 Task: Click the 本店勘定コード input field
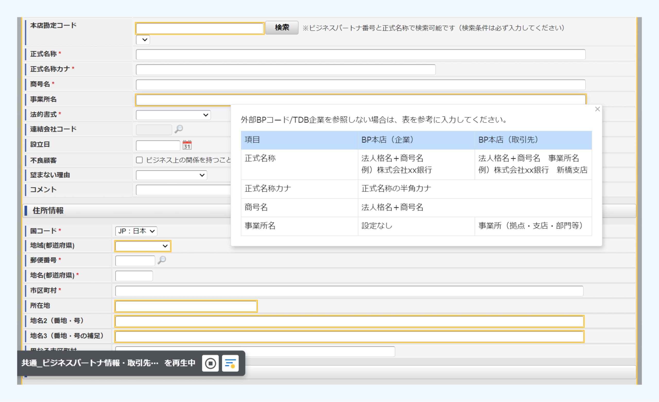[200, 29]
